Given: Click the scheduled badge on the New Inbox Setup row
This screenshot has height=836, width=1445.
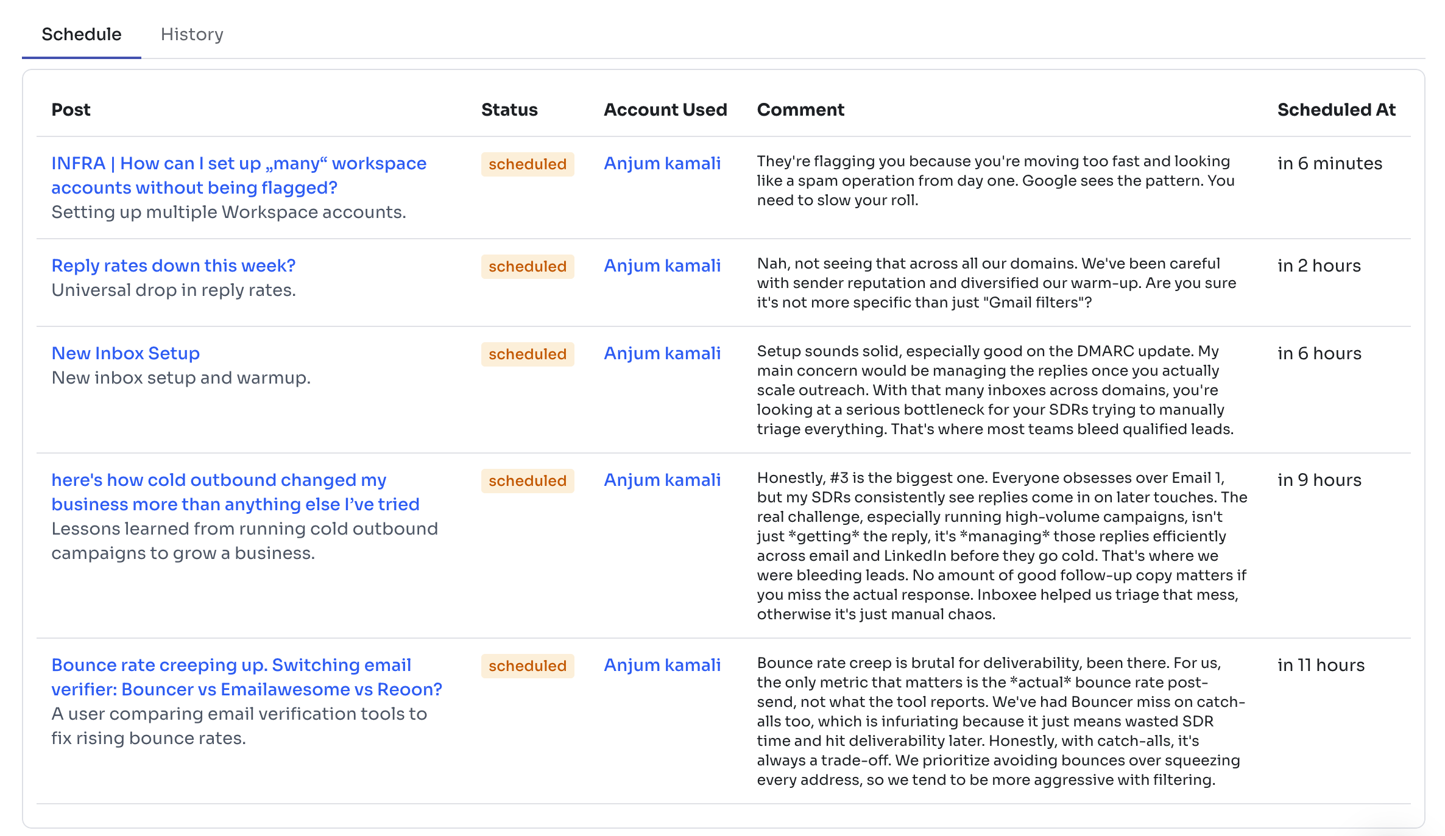Looking at the screenshot, I should click(528, 354).
